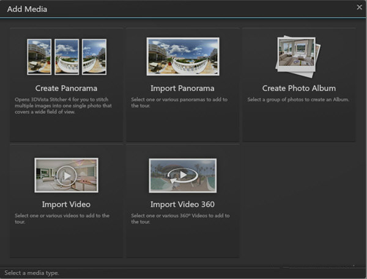Image resolution: width=367 pixels, height=279 pixels.
Task: Select the Create Panorama title text
Action: 66,89
